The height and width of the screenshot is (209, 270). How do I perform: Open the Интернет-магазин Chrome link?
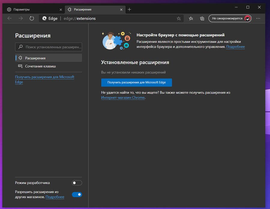click(123, 97)
